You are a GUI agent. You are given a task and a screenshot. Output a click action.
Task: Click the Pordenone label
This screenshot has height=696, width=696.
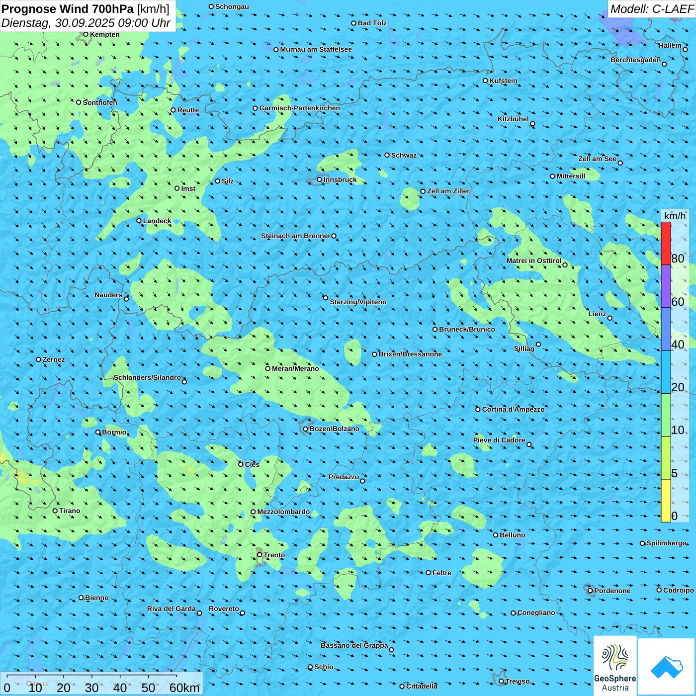point(612,591)
